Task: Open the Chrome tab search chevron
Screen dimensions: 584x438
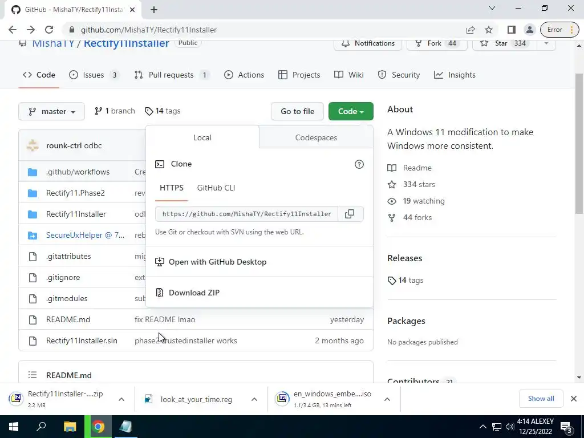Action: [x=492, y=8]
